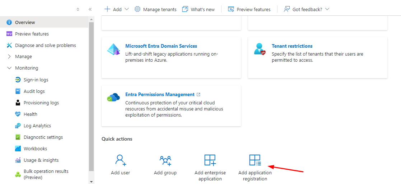
Task: Click the Diagnose and solve problems label
Action: pyautogui.click(x=46, y=45)
